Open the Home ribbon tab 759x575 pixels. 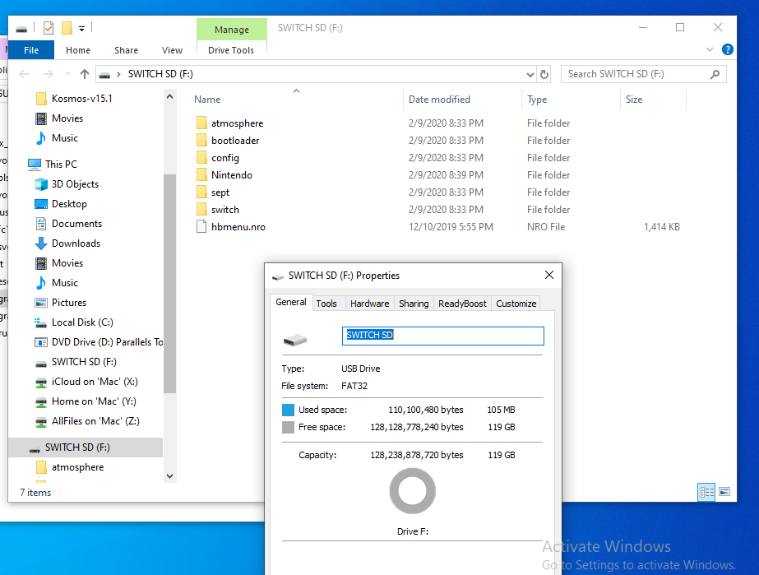coord(78,50)
